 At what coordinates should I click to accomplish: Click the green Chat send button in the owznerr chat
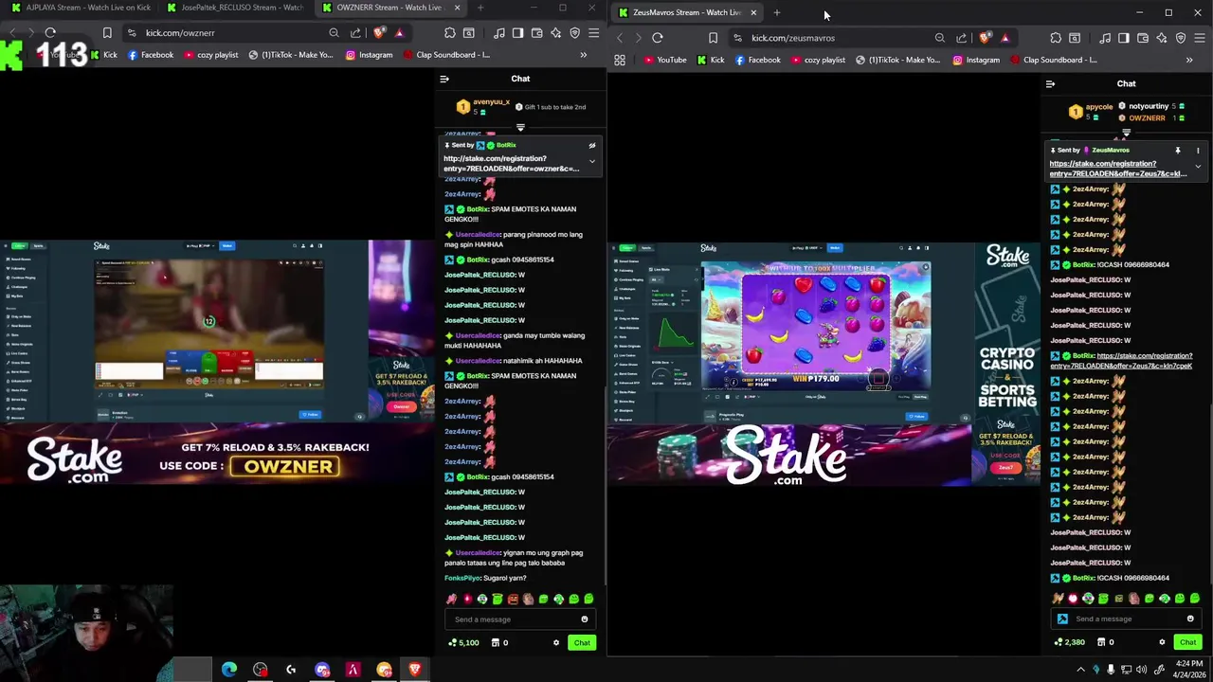(x=582, y=642)
